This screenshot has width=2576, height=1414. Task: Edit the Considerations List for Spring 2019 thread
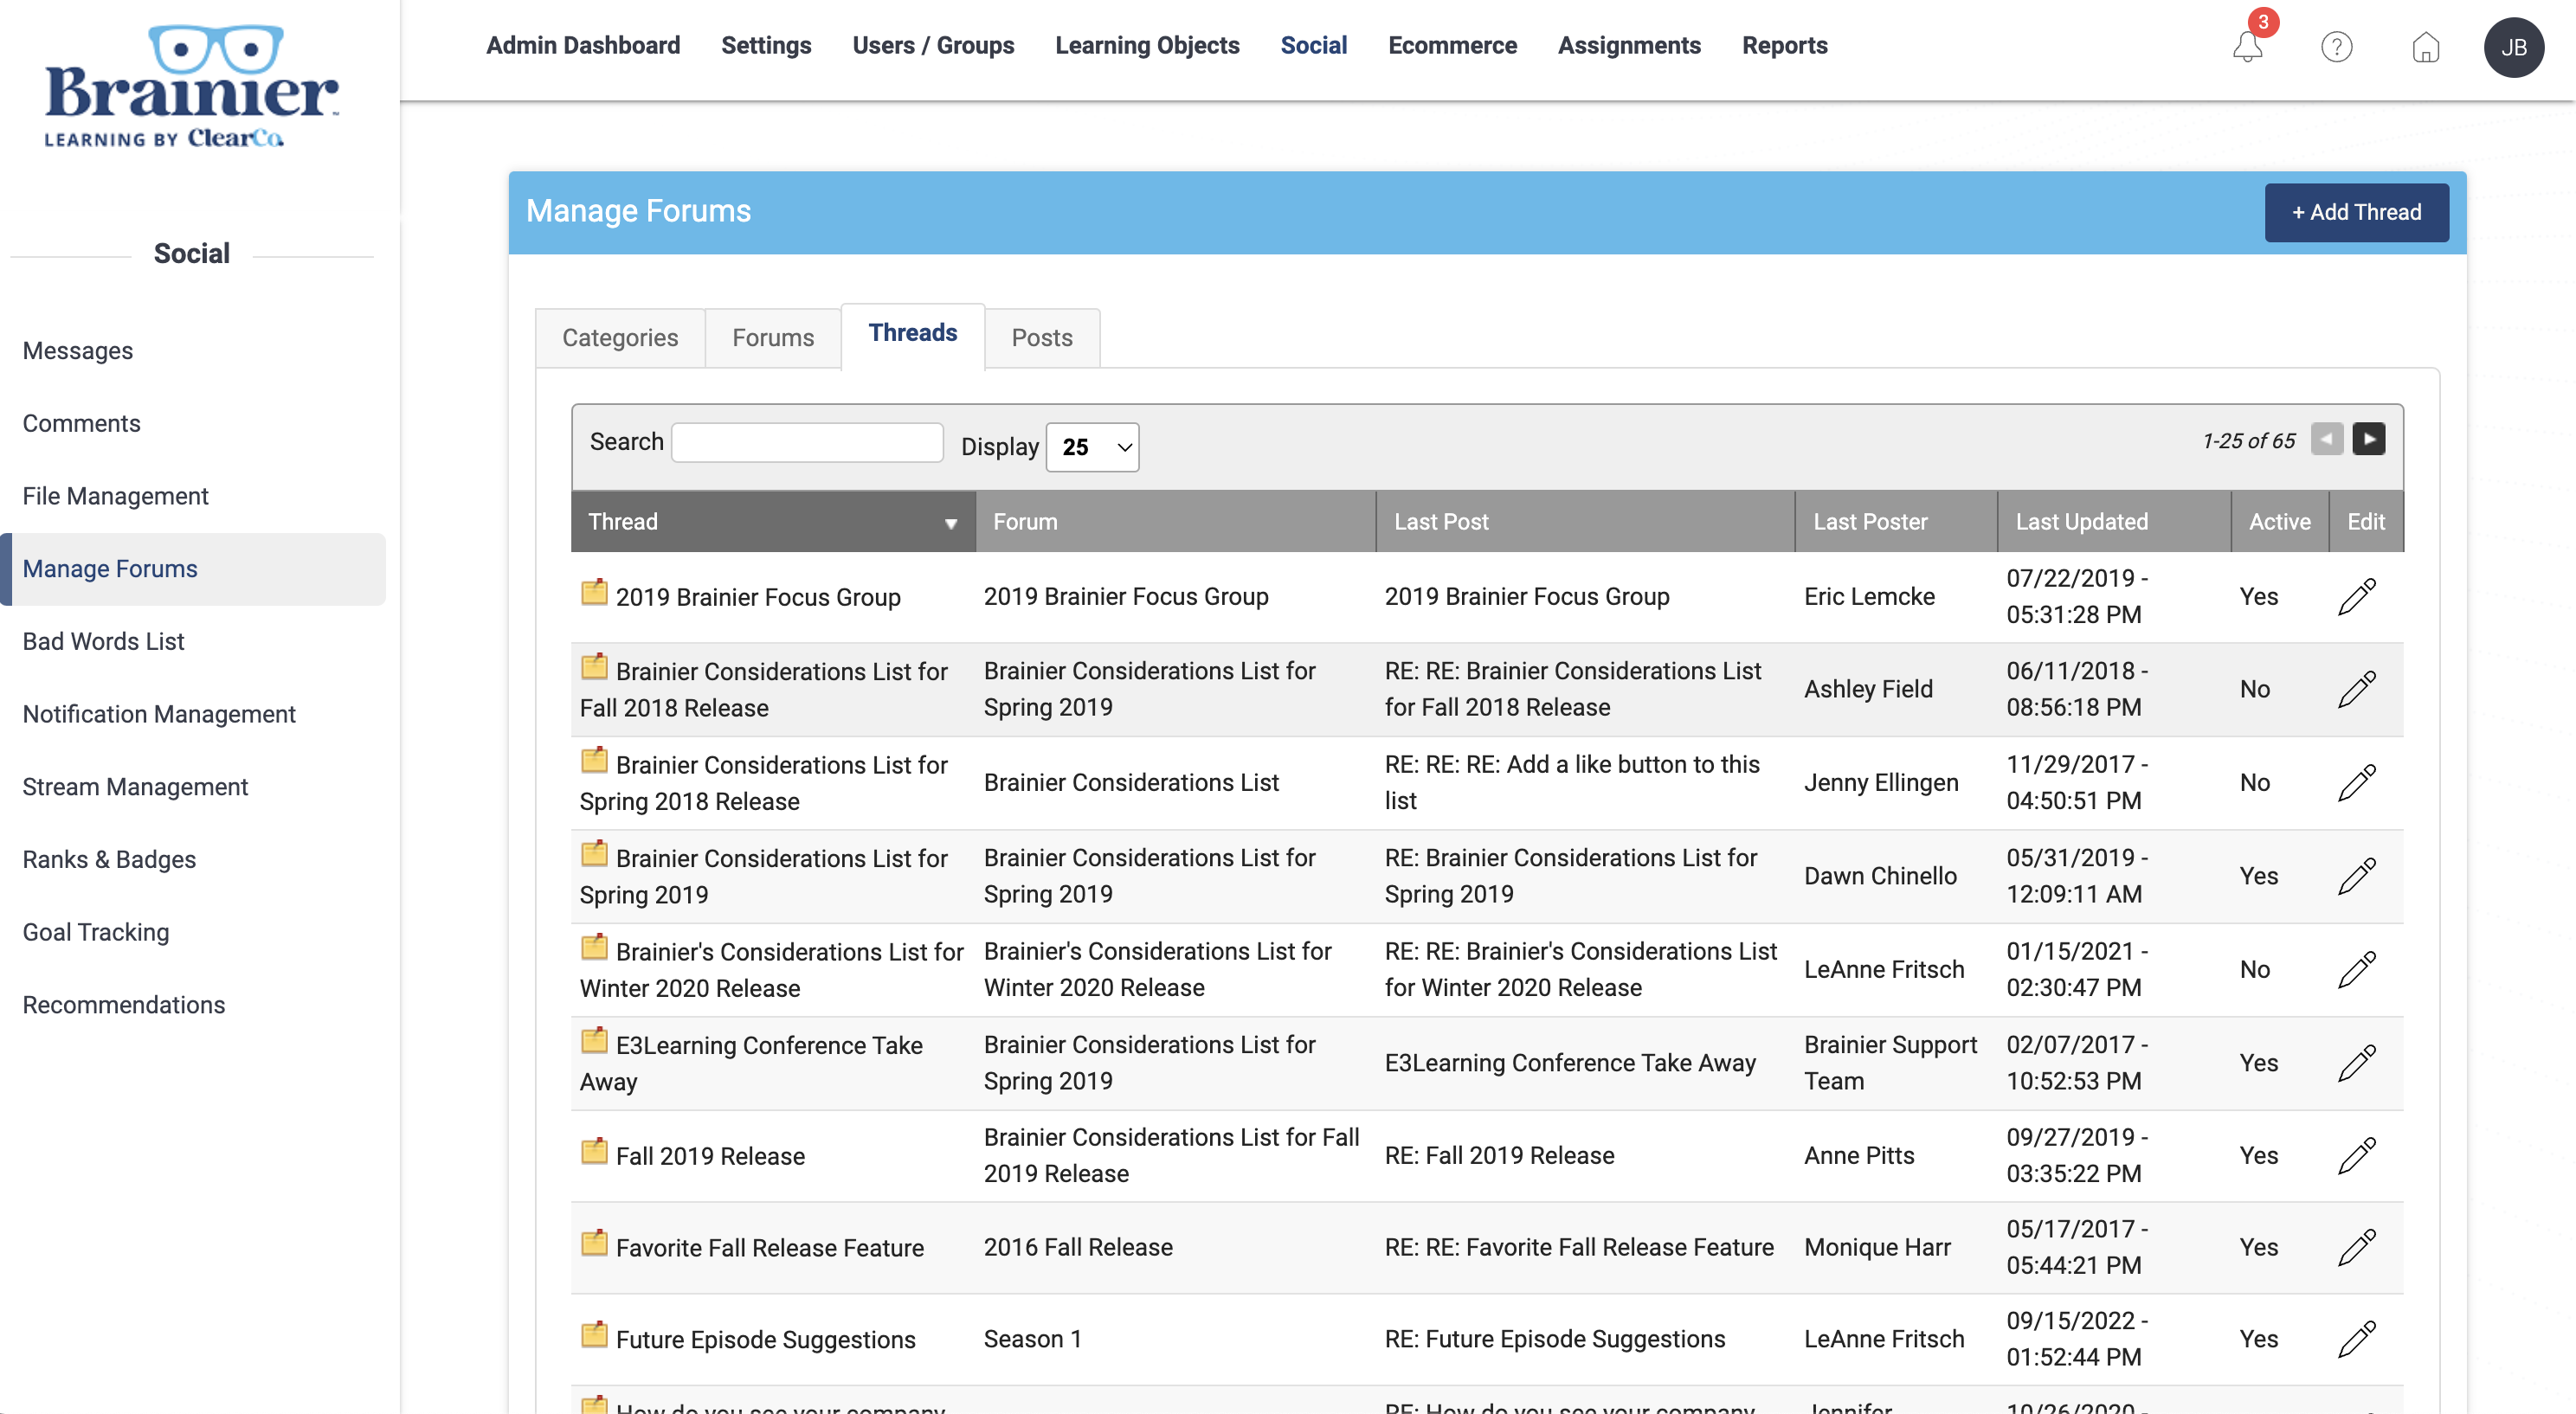(2356, 876)
